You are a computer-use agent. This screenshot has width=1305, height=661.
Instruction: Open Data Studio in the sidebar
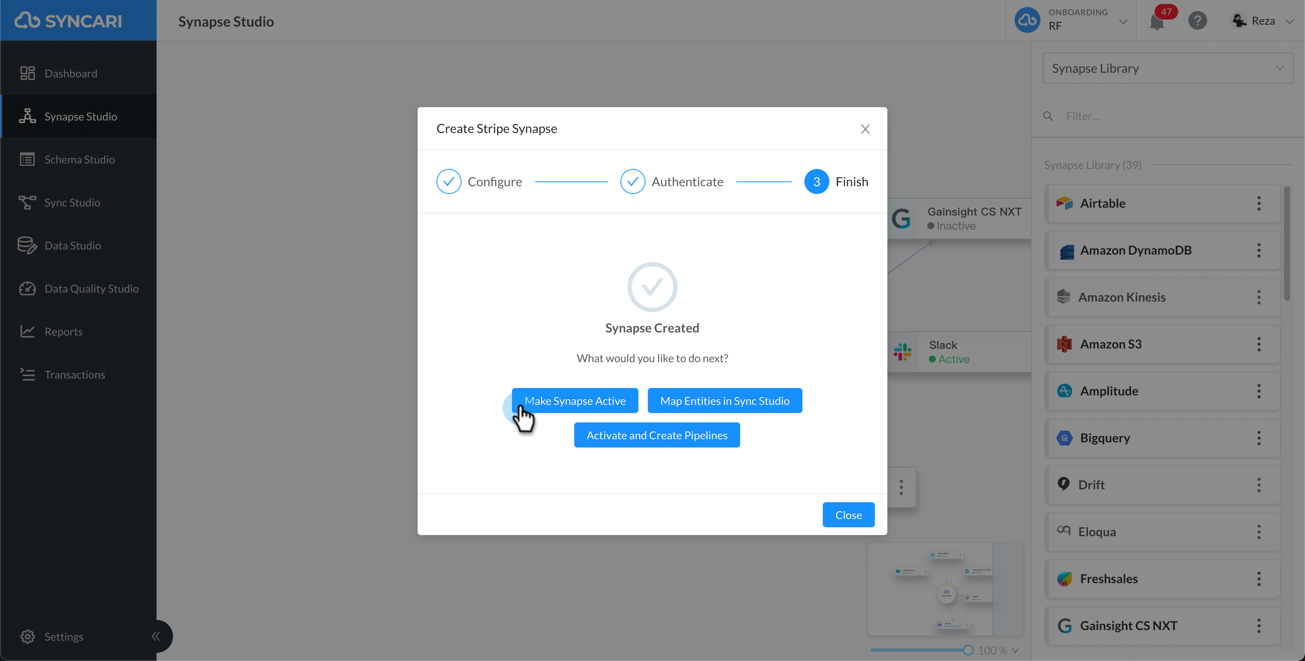click(79, 246)
